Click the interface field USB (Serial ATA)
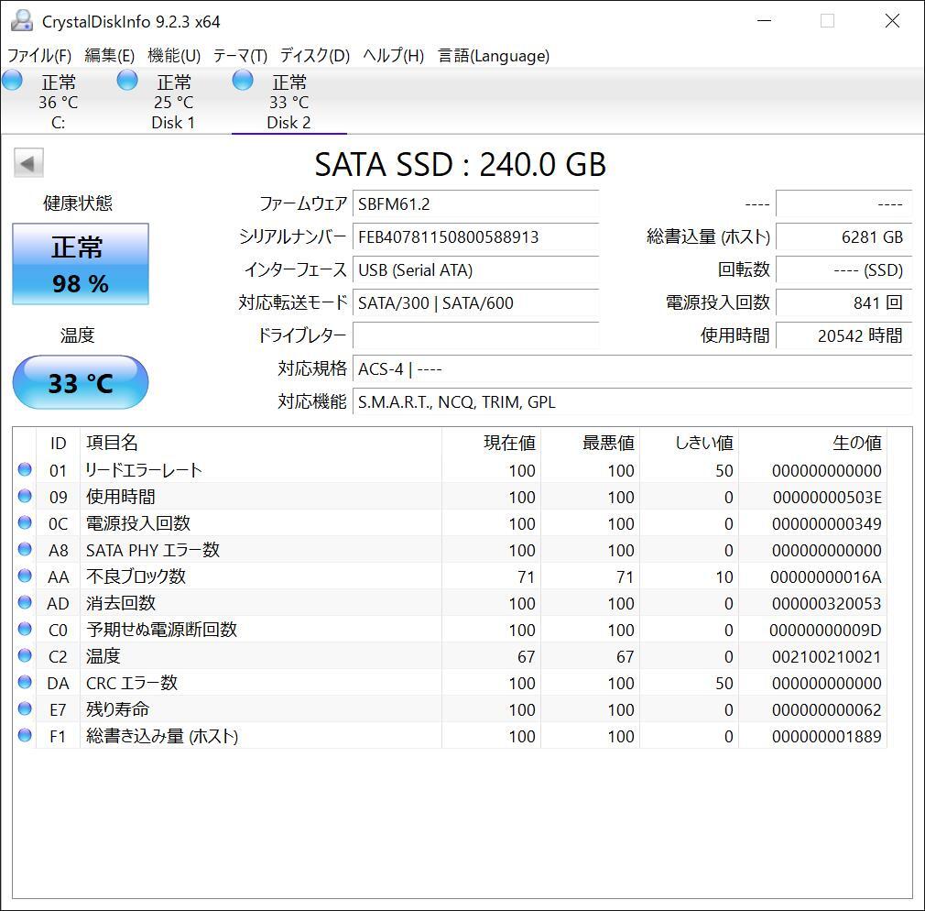The width and height of the screenshot is (925, 911). click(x=475, y=270)
